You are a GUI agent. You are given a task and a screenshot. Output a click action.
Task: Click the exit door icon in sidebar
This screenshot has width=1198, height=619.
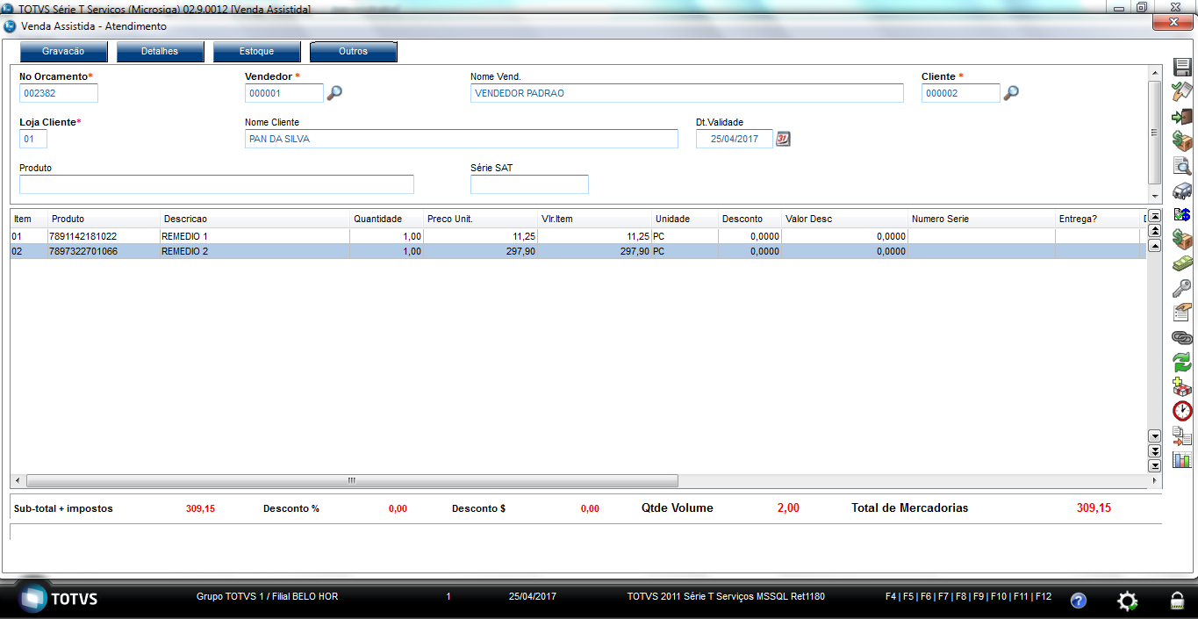click(1182, 117)
